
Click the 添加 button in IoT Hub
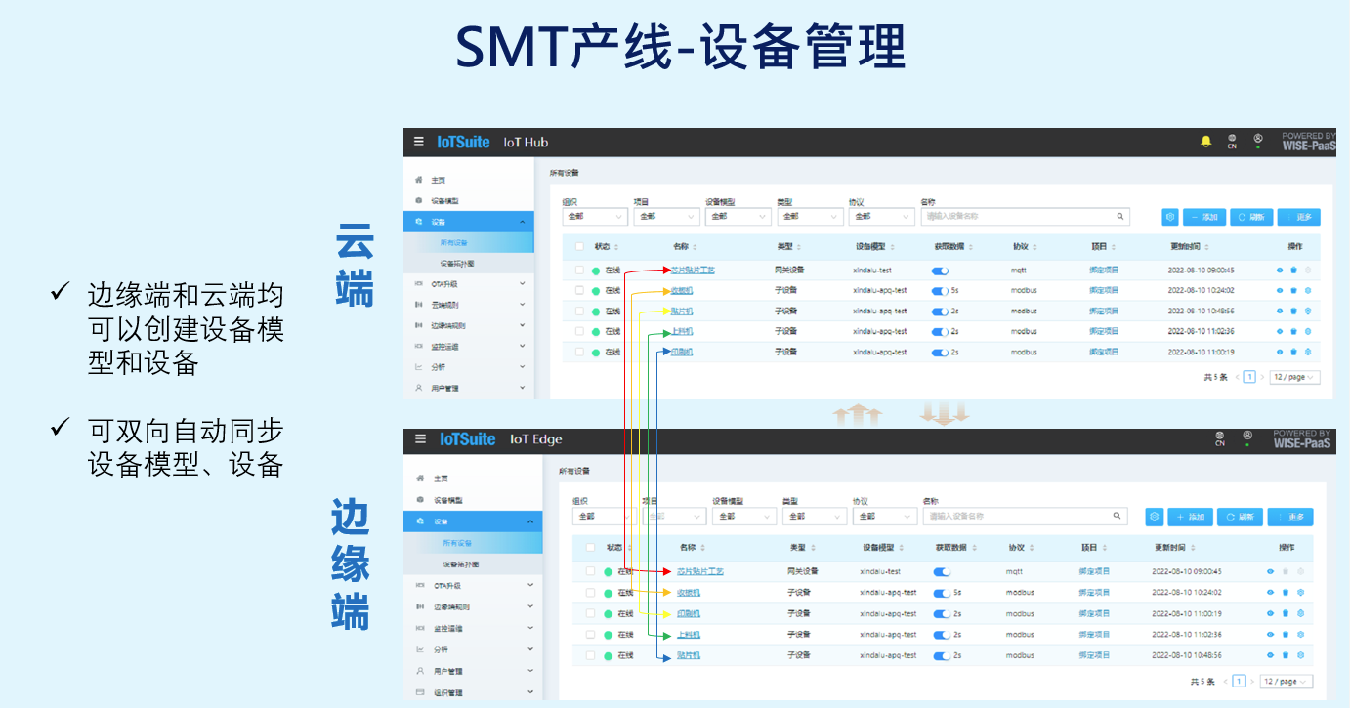(x=1204, y=217)
